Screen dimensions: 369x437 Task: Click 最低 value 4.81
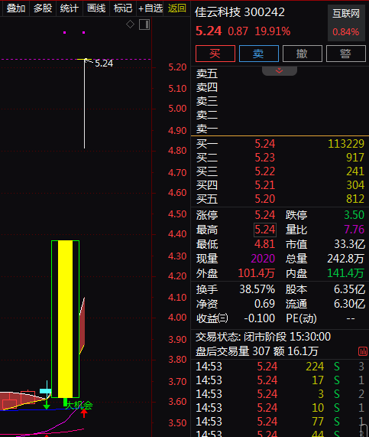tap(264, 244)
